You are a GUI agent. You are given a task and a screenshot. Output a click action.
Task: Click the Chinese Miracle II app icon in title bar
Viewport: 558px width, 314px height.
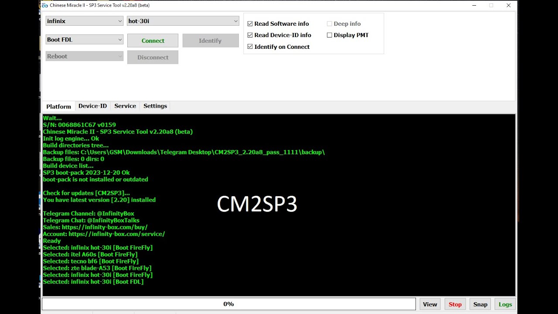point(44,5)
